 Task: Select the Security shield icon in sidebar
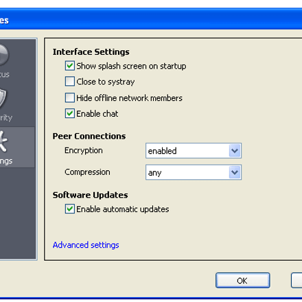coord(3,98)
